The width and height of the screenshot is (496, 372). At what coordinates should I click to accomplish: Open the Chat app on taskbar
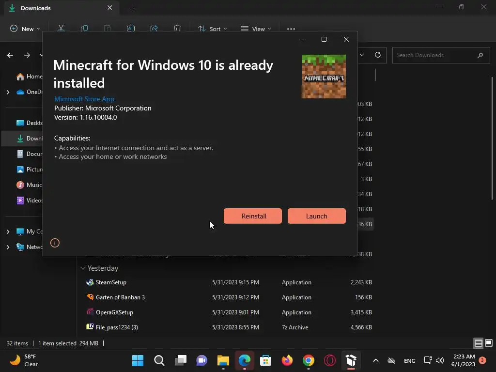pyautogui.click(x=201, y=360)
